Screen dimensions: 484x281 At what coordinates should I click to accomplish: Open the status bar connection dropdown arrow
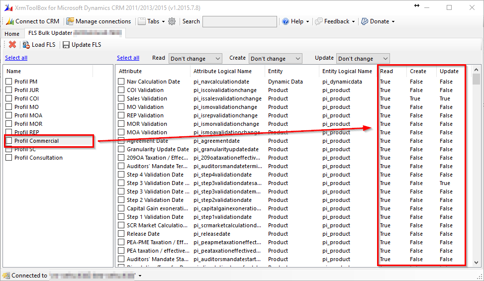pos(140,276)
